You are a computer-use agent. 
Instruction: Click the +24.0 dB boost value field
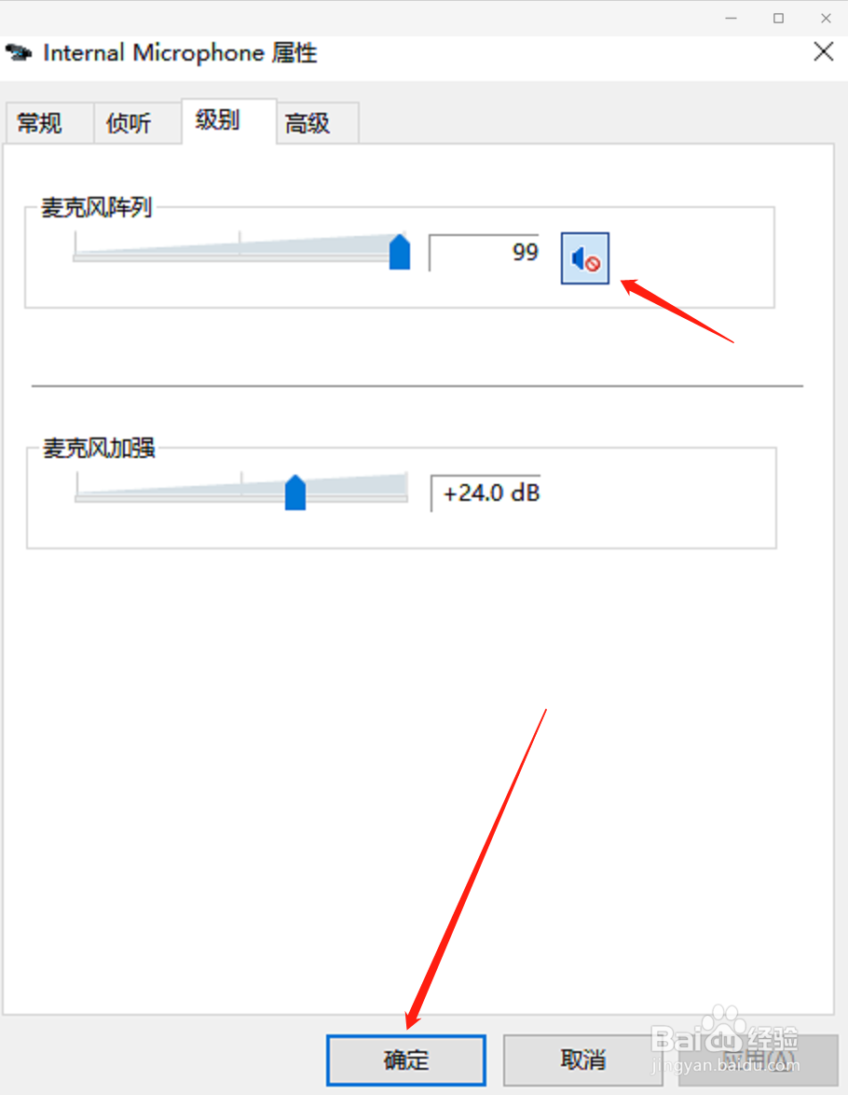(x=486, y=493)
